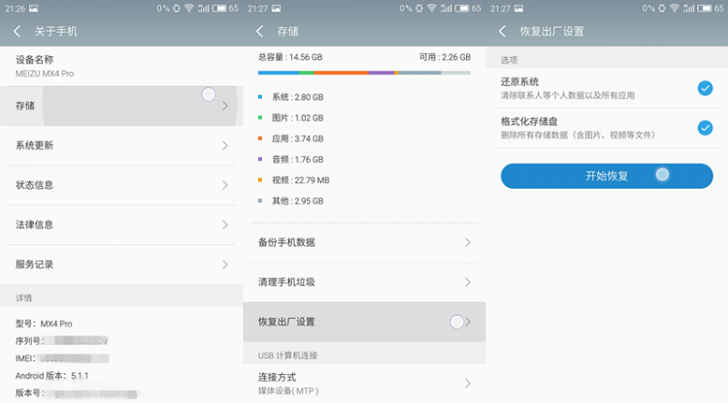Click orange-red swatch beside 应用: 3.74 GB

click(x=260, y=139)
